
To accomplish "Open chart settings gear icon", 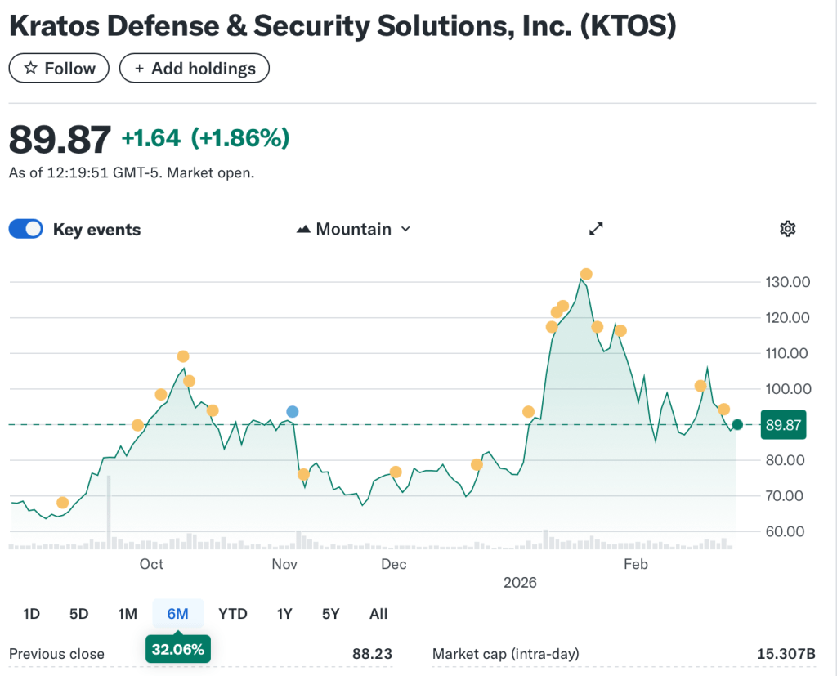I will (787, 229).
